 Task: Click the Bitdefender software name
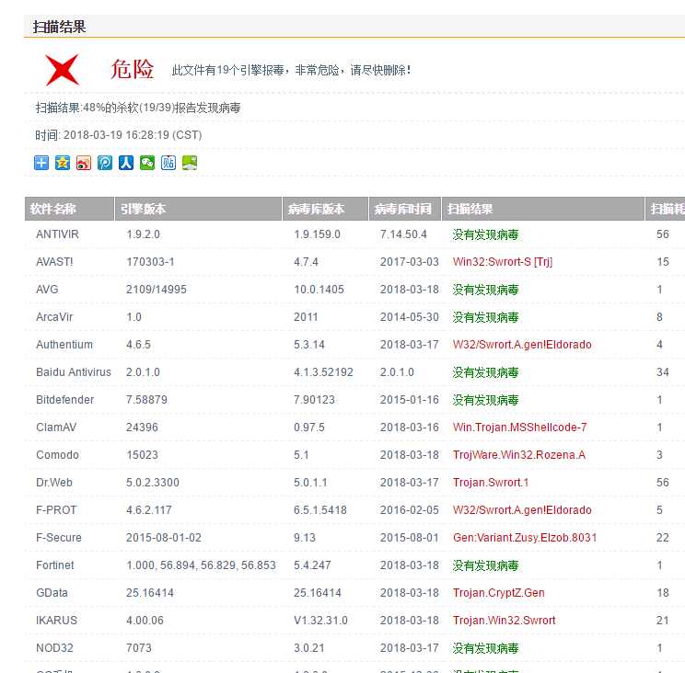[65, 400]
